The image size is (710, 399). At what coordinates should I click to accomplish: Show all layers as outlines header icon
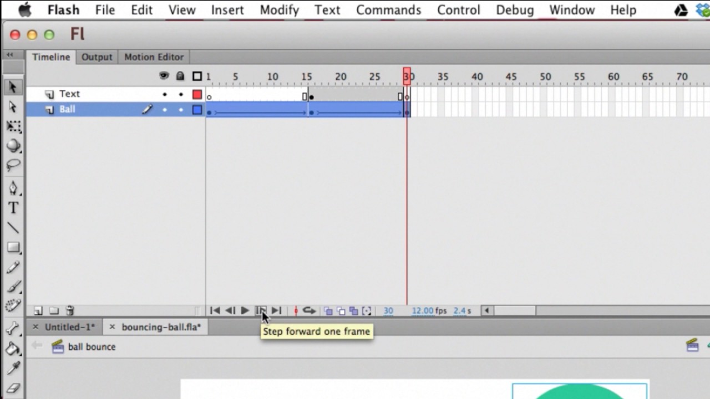[197, 76]
